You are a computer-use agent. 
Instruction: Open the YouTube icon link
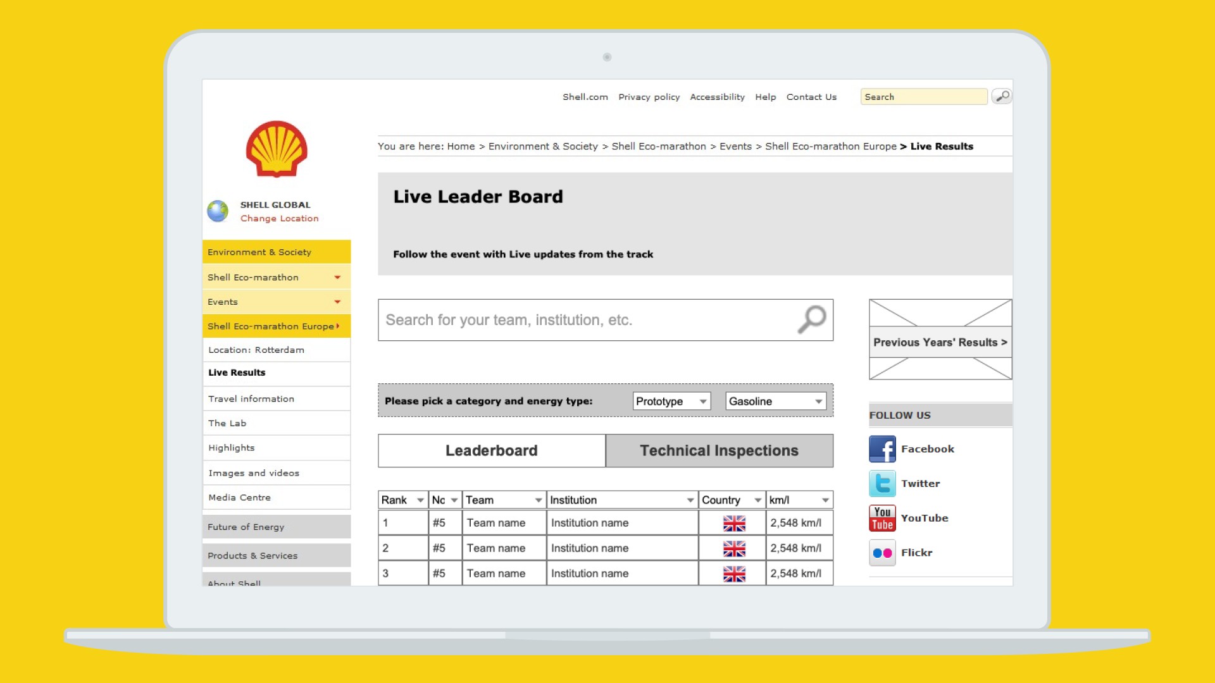[882, 518]
